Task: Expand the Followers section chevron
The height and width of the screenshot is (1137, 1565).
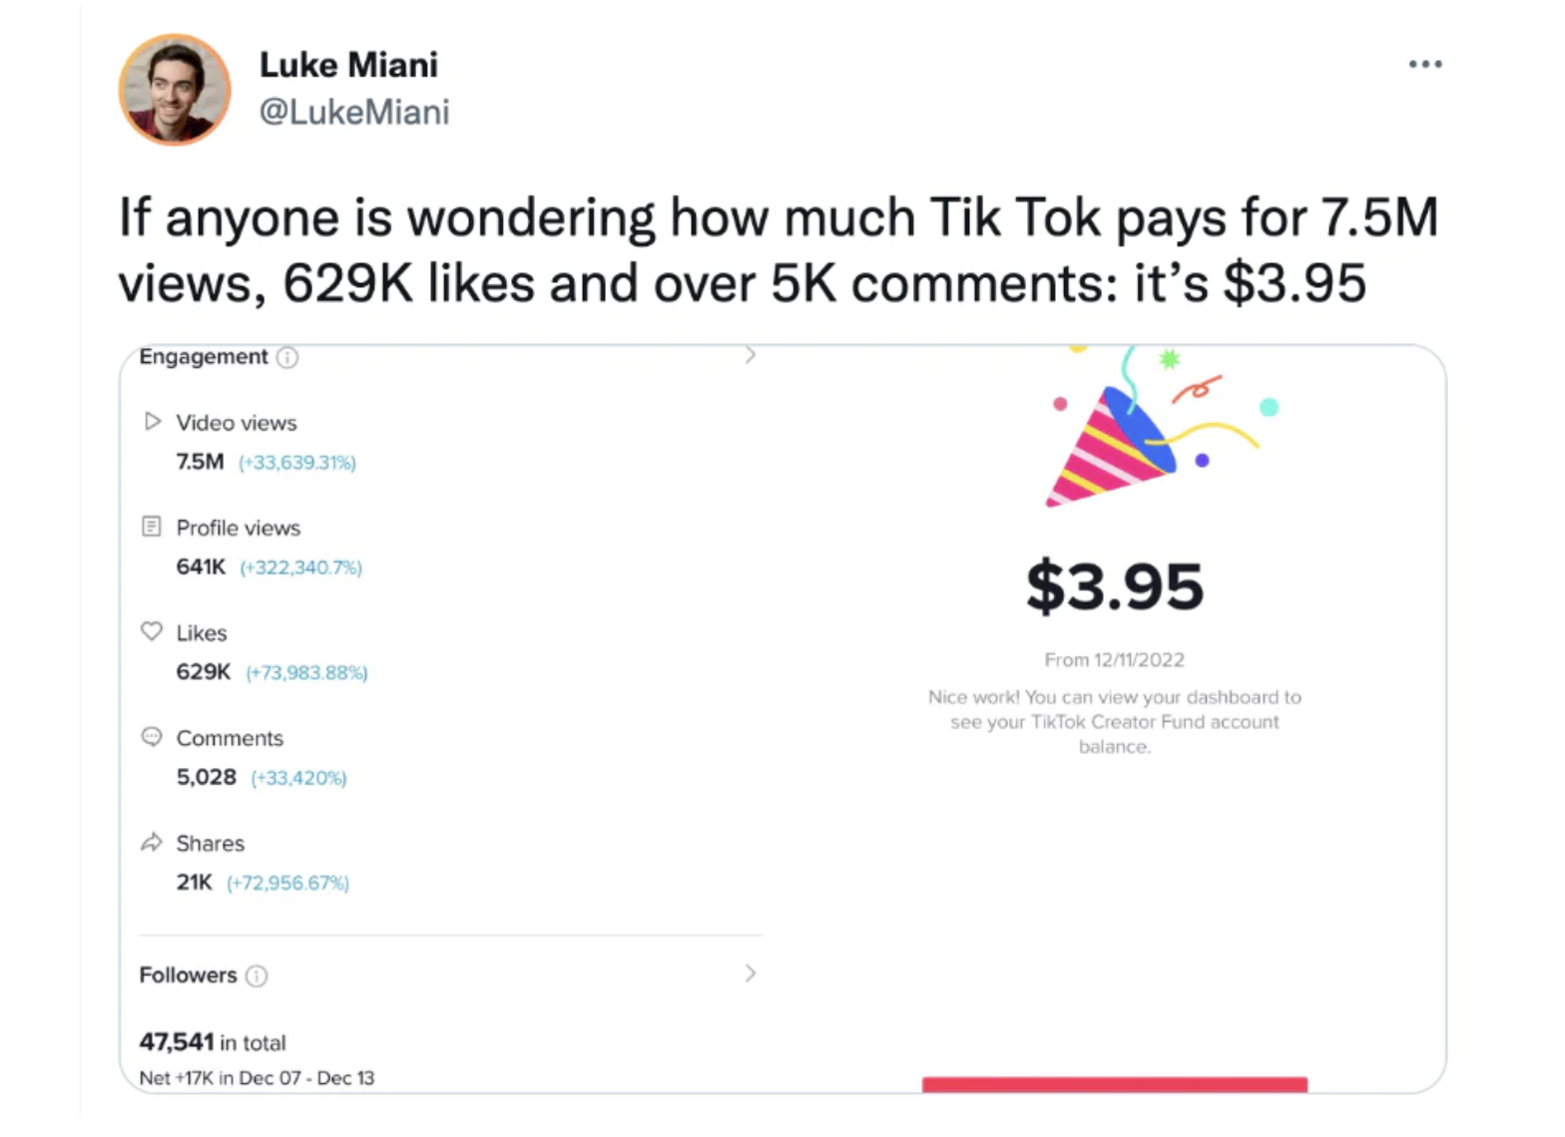Action: pyautogui.click(x=751, y=973)
